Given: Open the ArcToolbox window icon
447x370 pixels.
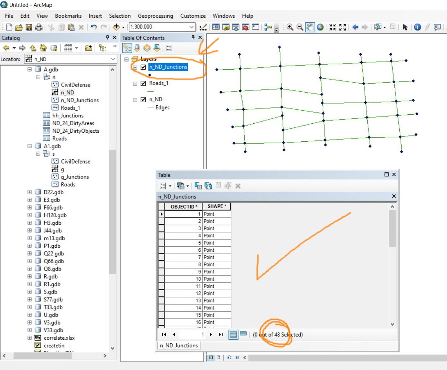Looking at the screenshot, I should pyautogui.click(x=245, y=27).
